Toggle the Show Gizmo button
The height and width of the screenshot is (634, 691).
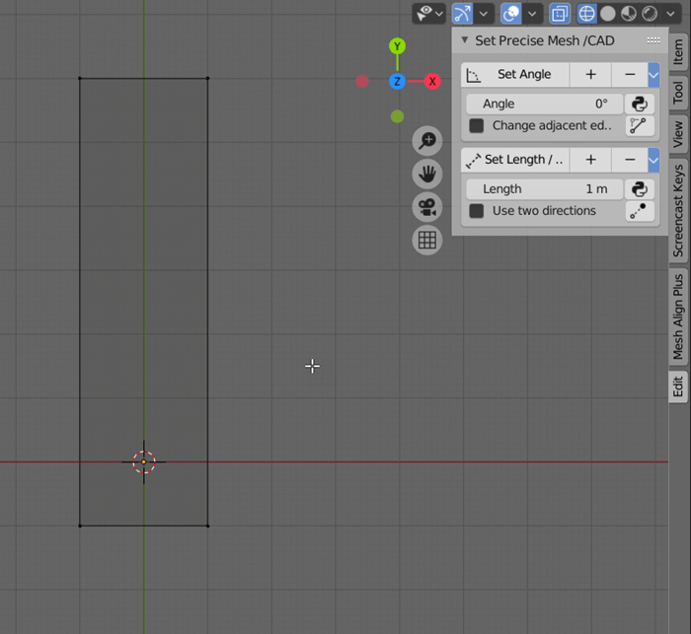pos(462,14)
